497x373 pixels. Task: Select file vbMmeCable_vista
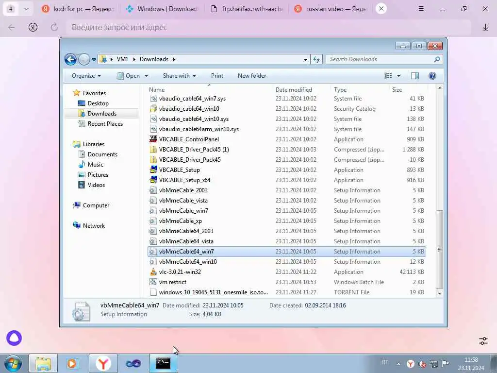[183, 201]
